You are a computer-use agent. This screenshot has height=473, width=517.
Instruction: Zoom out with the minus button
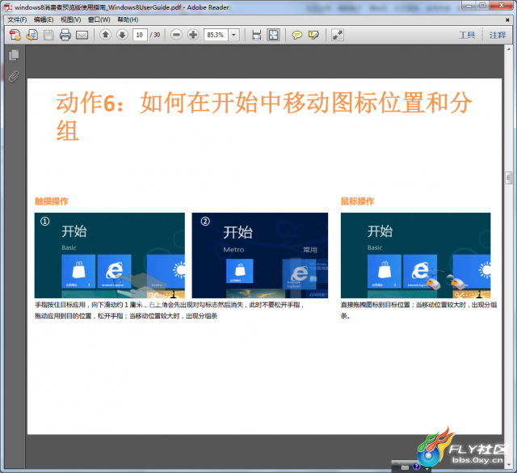point(177,34)
